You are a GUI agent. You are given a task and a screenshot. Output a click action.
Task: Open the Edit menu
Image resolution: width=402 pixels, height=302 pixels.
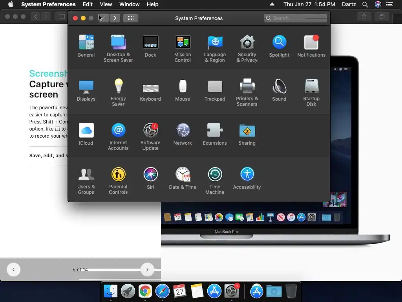point(88,4)
